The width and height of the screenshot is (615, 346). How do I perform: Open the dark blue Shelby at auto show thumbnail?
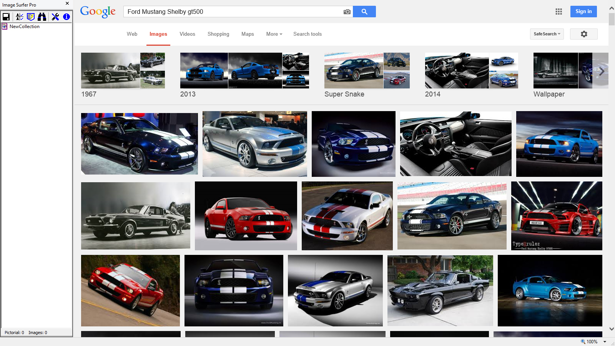(x=140, y=144)
